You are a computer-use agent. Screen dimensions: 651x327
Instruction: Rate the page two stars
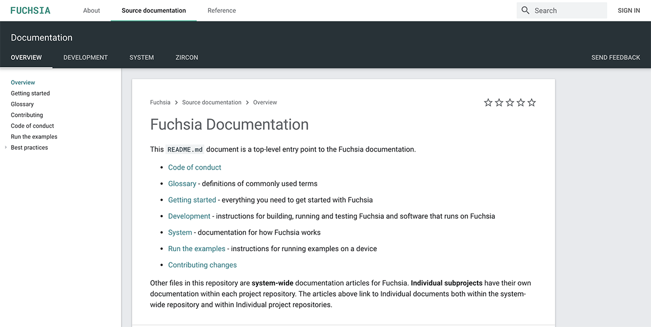[x=499, y=102]
